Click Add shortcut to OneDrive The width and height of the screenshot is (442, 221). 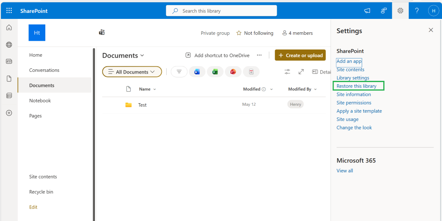pos(218,55)
